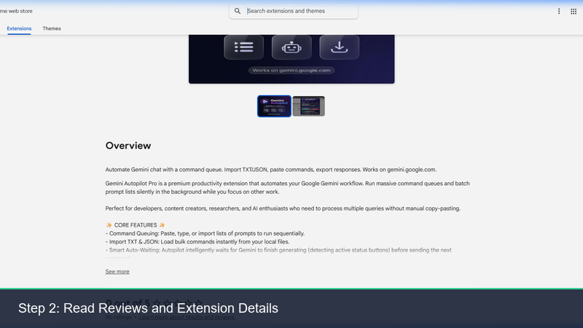The height and width of the screenshot is (328, 583).
Task: Click the 'me web store' title text
Action: coord(16,11)
